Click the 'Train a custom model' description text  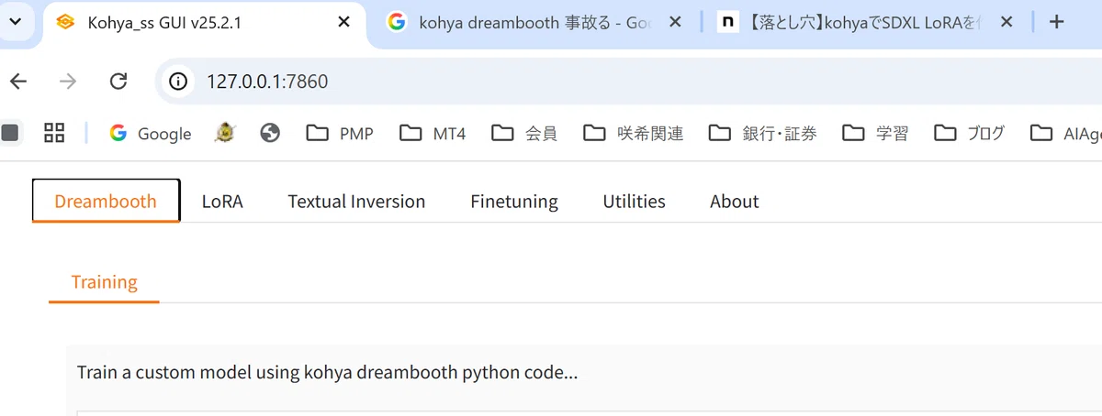click(x=327, y=373)
